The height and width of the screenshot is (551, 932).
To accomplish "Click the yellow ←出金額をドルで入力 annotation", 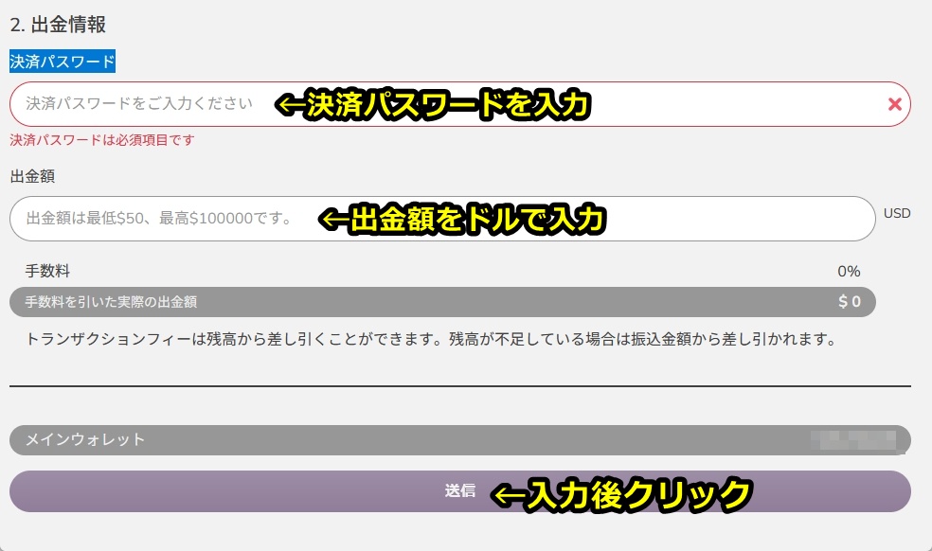I will pyautogui.click(x=462, y=220).
